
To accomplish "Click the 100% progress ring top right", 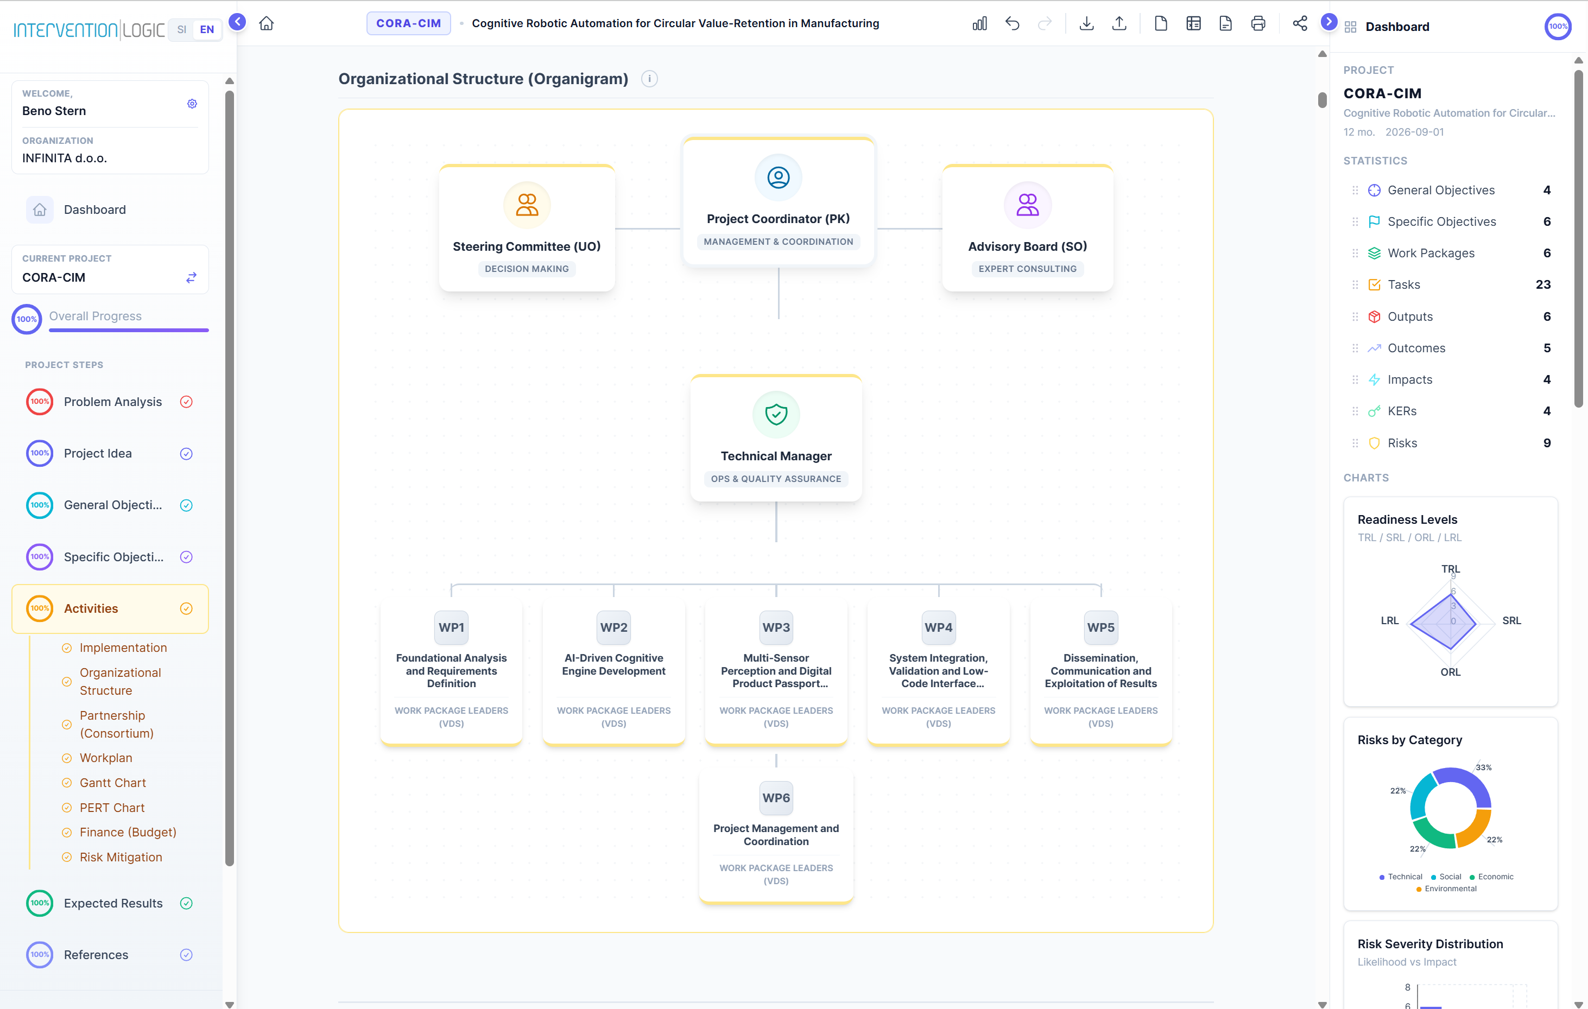I will pyautogui.click(x=1558, y=27).
